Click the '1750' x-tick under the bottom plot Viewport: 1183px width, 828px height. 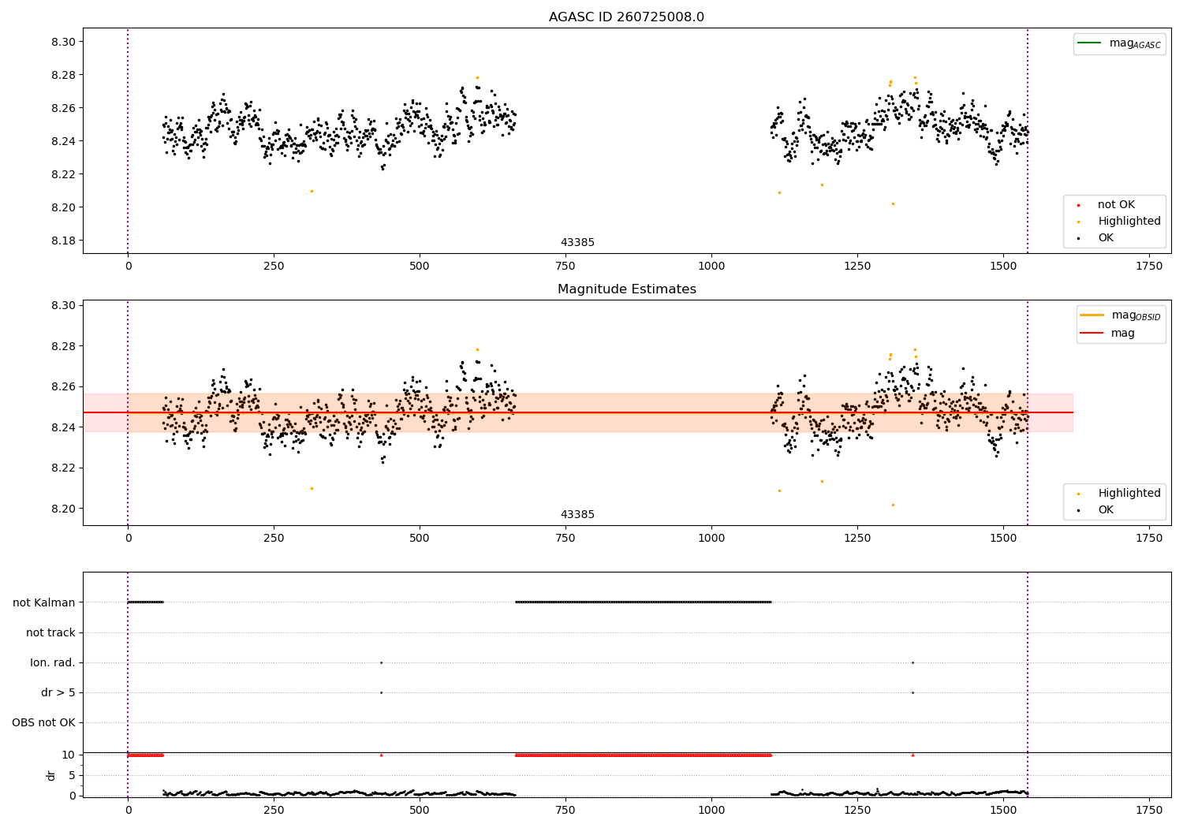(1149, 810)
